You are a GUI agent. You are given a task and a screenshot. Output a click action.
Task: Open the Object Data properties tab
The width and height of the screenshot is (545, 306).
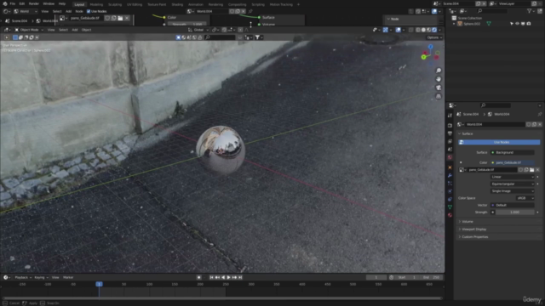[x=450, y=207]
